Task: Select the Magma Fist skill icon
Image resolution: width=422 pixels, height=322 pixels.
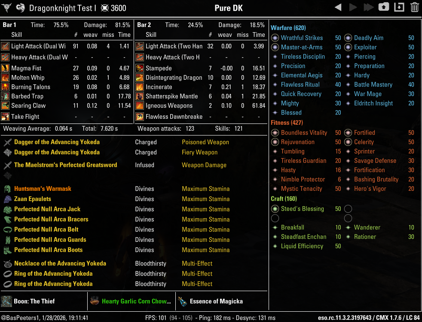Action: tap(5, 68)
